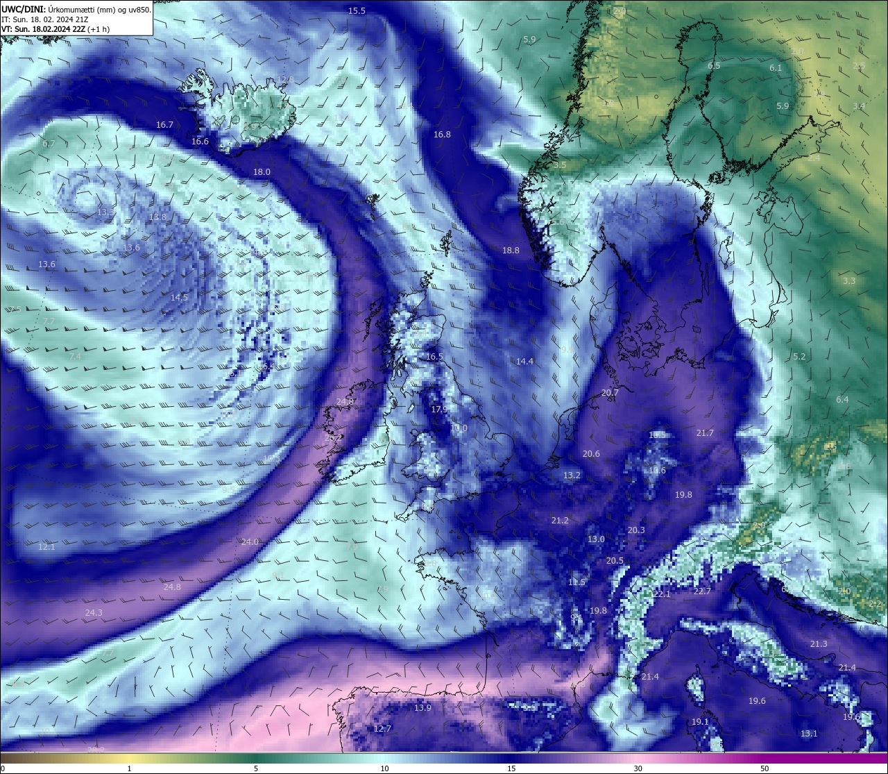The image size is (888, 774).
Task: Click the 12.7 value over Portugal
Action: pos(382,728)
